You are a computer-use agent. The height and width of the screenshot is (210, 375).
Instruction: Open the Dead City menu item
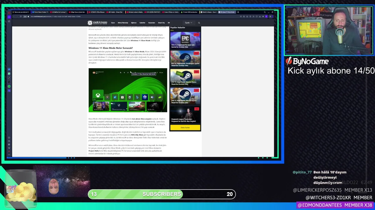(x=161, y=23)
